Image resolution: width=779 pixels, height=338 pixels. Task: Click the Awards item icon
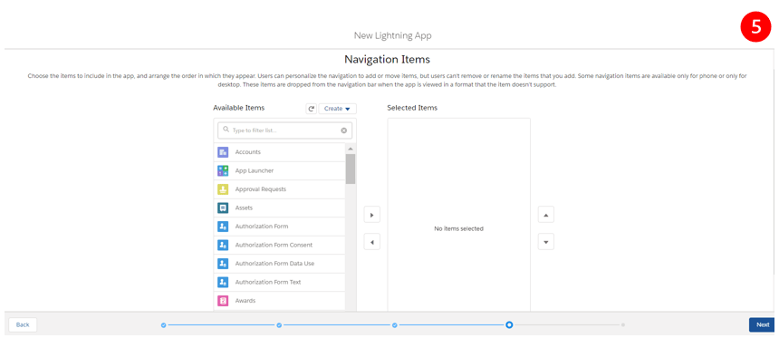tap(223, 301)
